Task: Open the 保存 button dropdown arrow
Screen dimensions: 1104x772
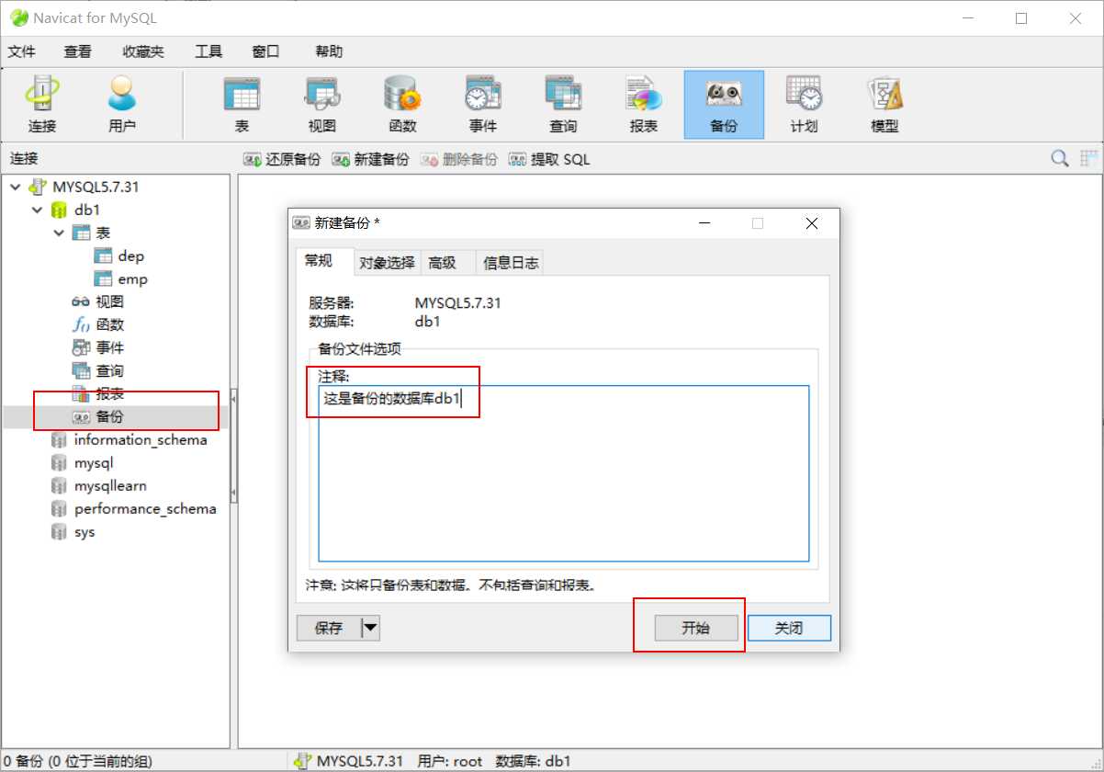Action: pos(370,629)
